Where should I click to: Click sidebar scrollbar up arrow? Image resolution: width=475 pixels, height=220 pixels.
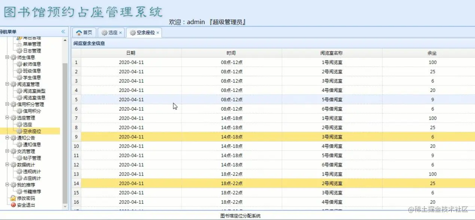tap(65, 40)
